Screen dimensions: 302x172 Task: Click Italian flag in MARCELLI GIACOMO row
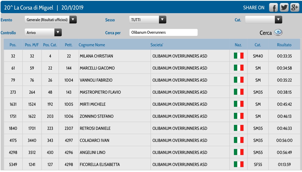pos(239,68)
